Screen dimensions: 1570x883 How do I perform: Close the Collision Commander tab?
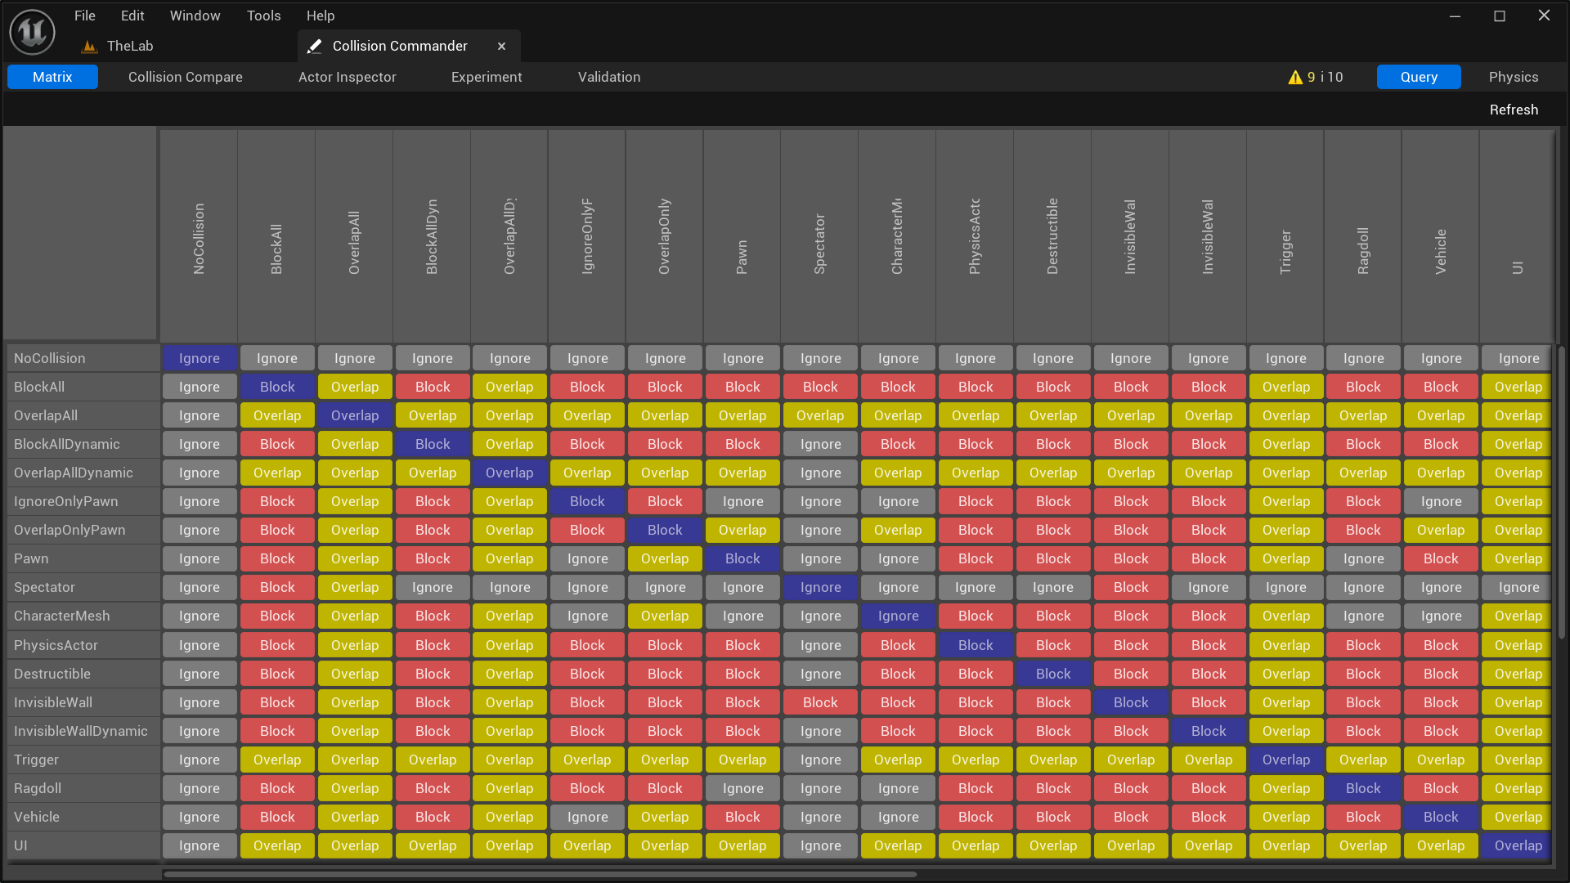[x=501, y=46]
